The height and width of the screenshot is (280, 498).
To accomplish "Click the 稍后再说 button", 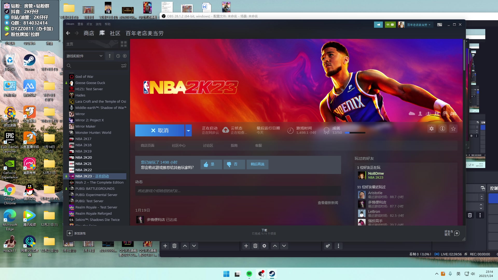I will (258, 164).
